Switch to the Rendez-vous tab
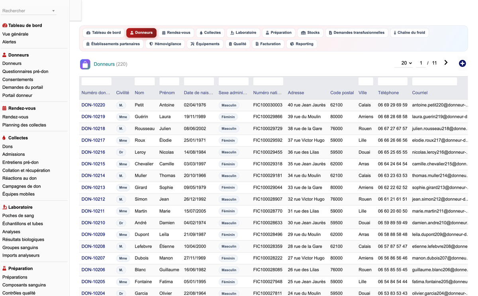Viewport: 478px width, 296px height. pyautogui.click(x=176, y=33)
